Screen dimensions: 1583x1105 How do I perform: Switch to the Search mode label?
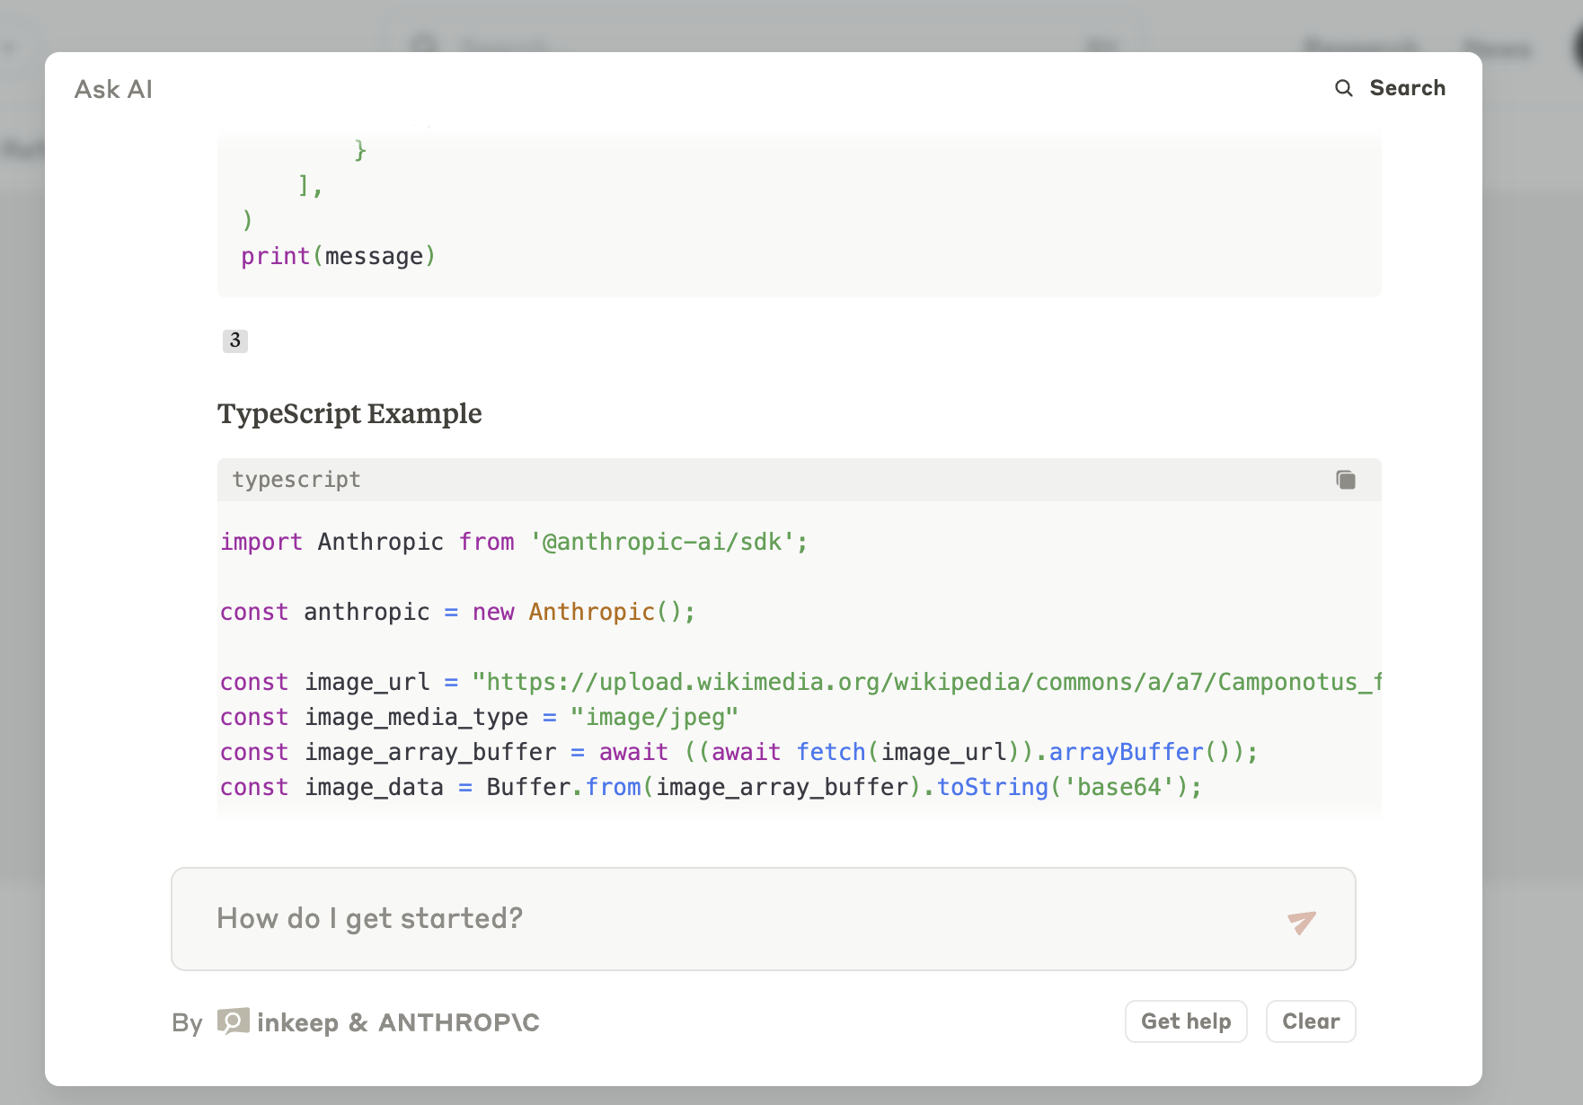(x=1407, y=88)
